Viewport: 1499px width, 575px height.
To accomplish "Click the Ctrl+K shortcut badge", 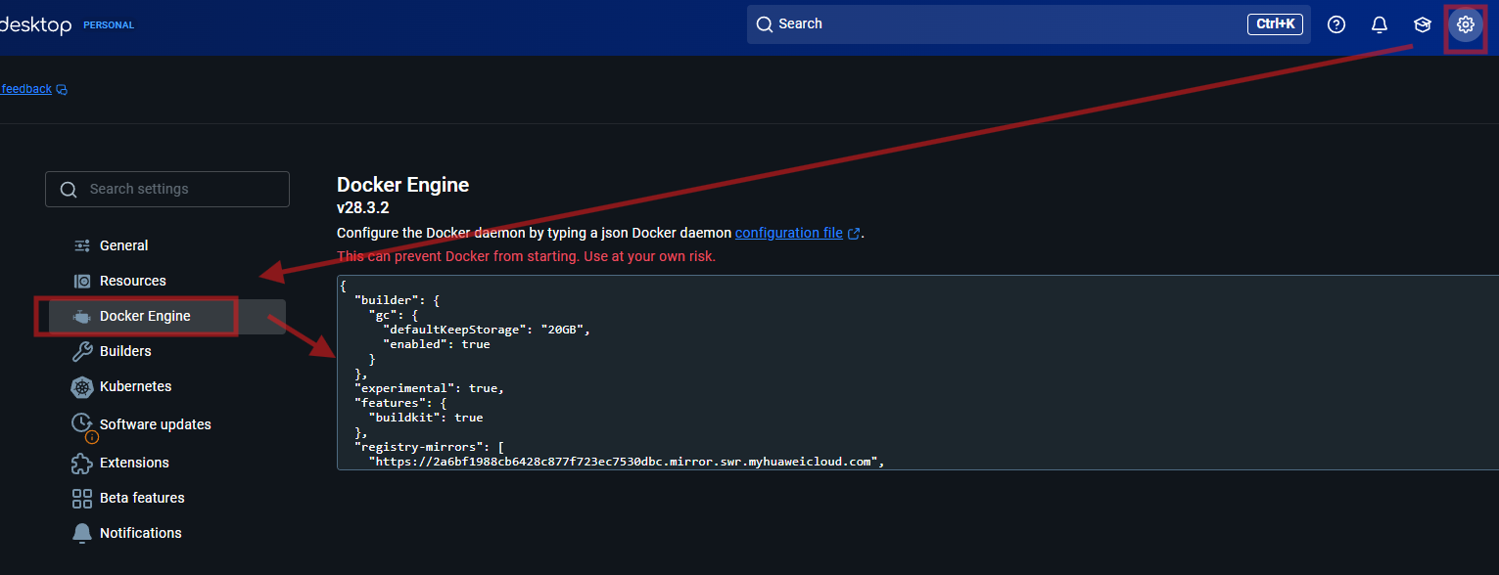I will coord(1275,24).
